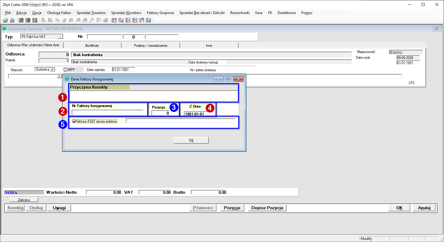Click the notepad with magnifier query icon
Screen dimensions: 444x242
[35, 20]
